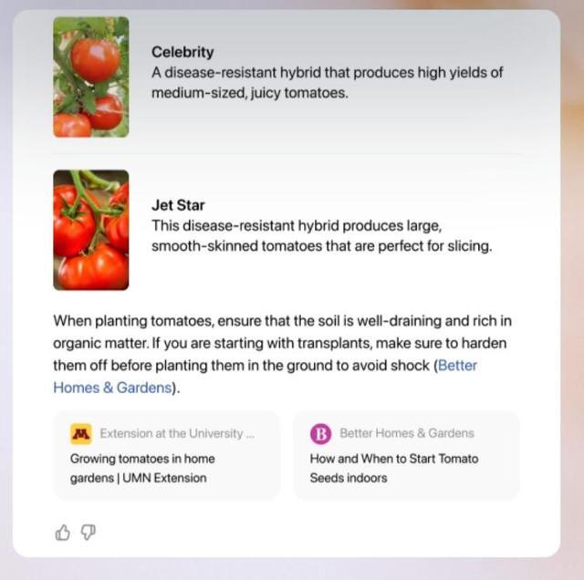Click the ellipsis in the truncated University source label
This screenshot has width=584, height=580.
[x=250, y=433]
